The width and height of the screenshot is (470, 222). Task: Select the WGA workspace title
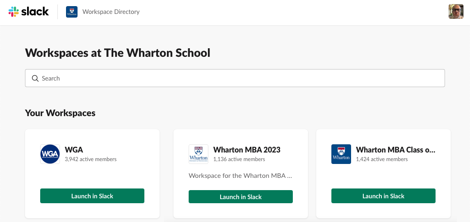[x=74, y=150]
